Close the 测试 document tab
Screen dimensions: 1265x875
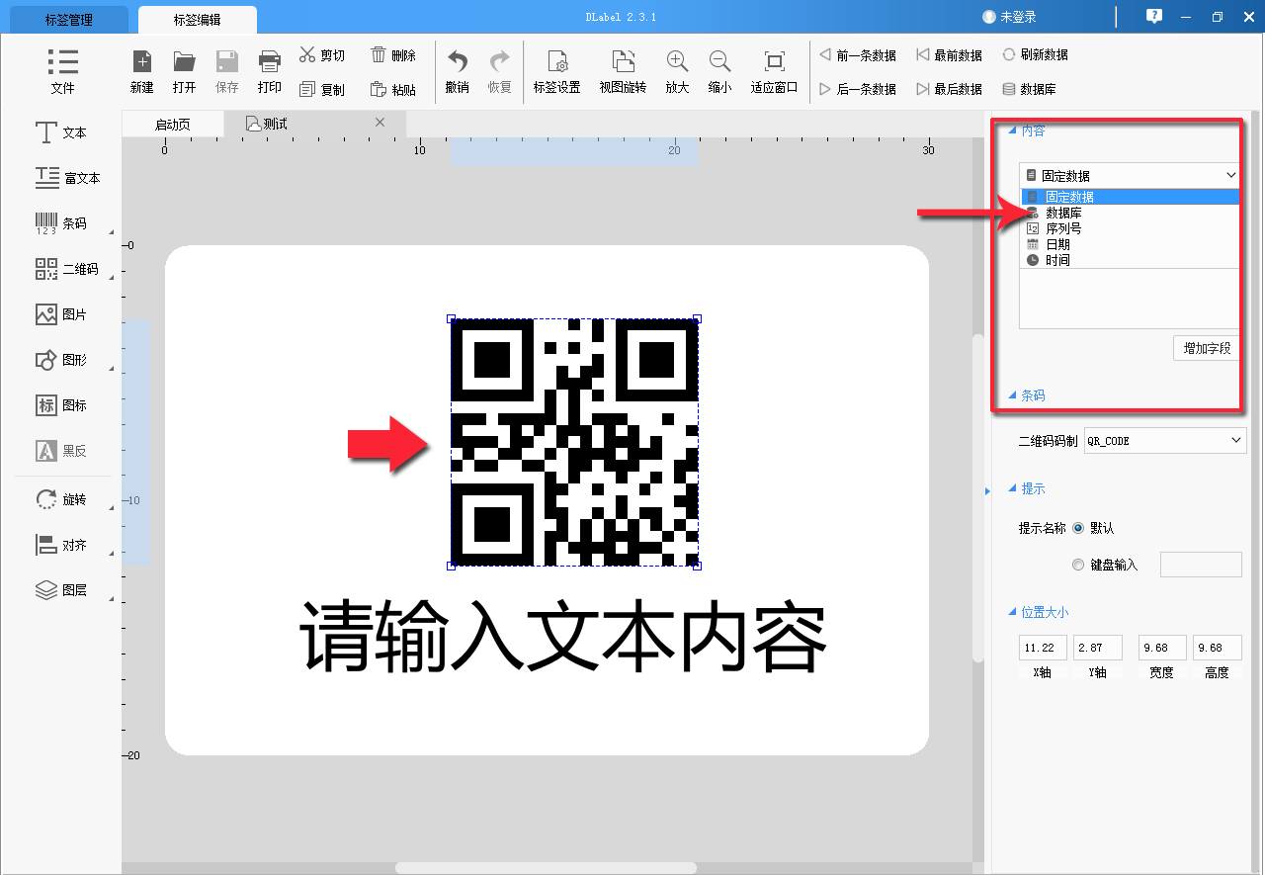[x=379, y=123]
